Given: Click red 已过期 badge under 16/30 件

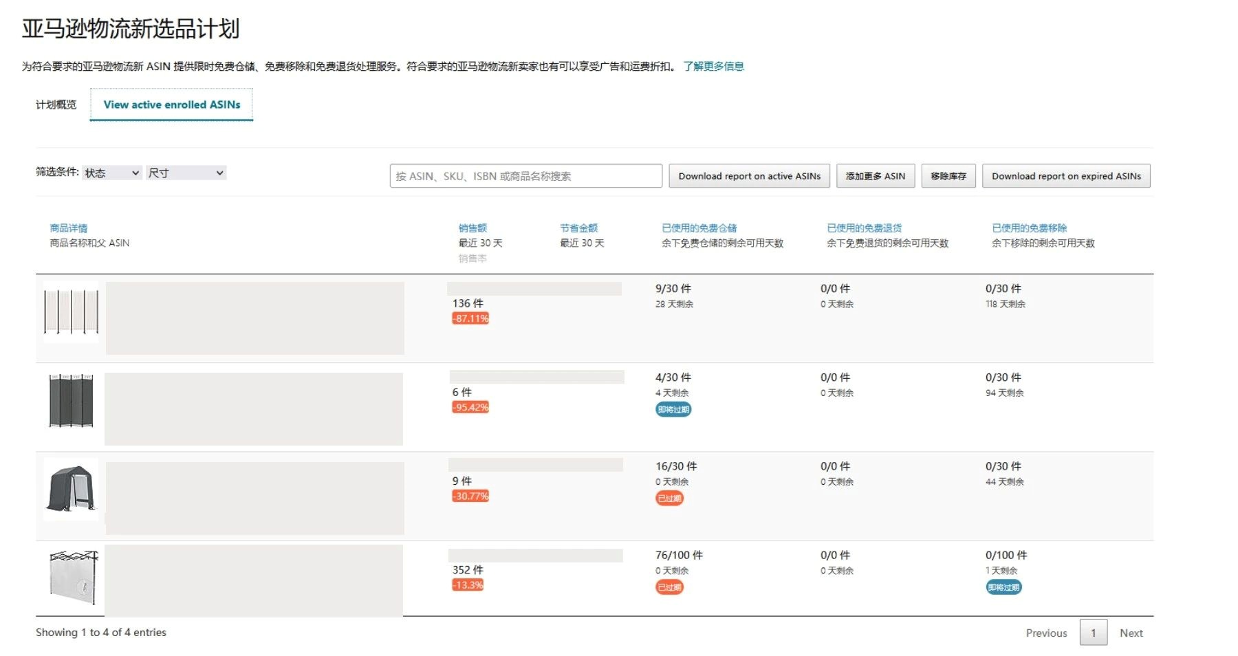Looking at the screenshot, I should point(669,498).
